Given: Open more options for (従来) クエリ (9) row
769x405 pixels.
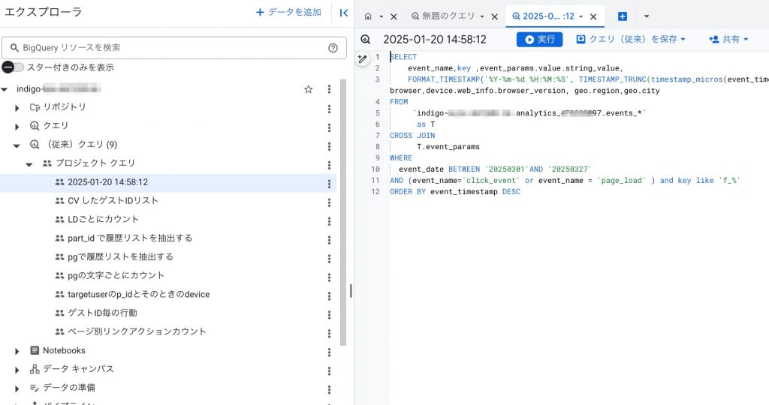Looking at the screenshot, I should pyautogui.click(x=329, y=146).
